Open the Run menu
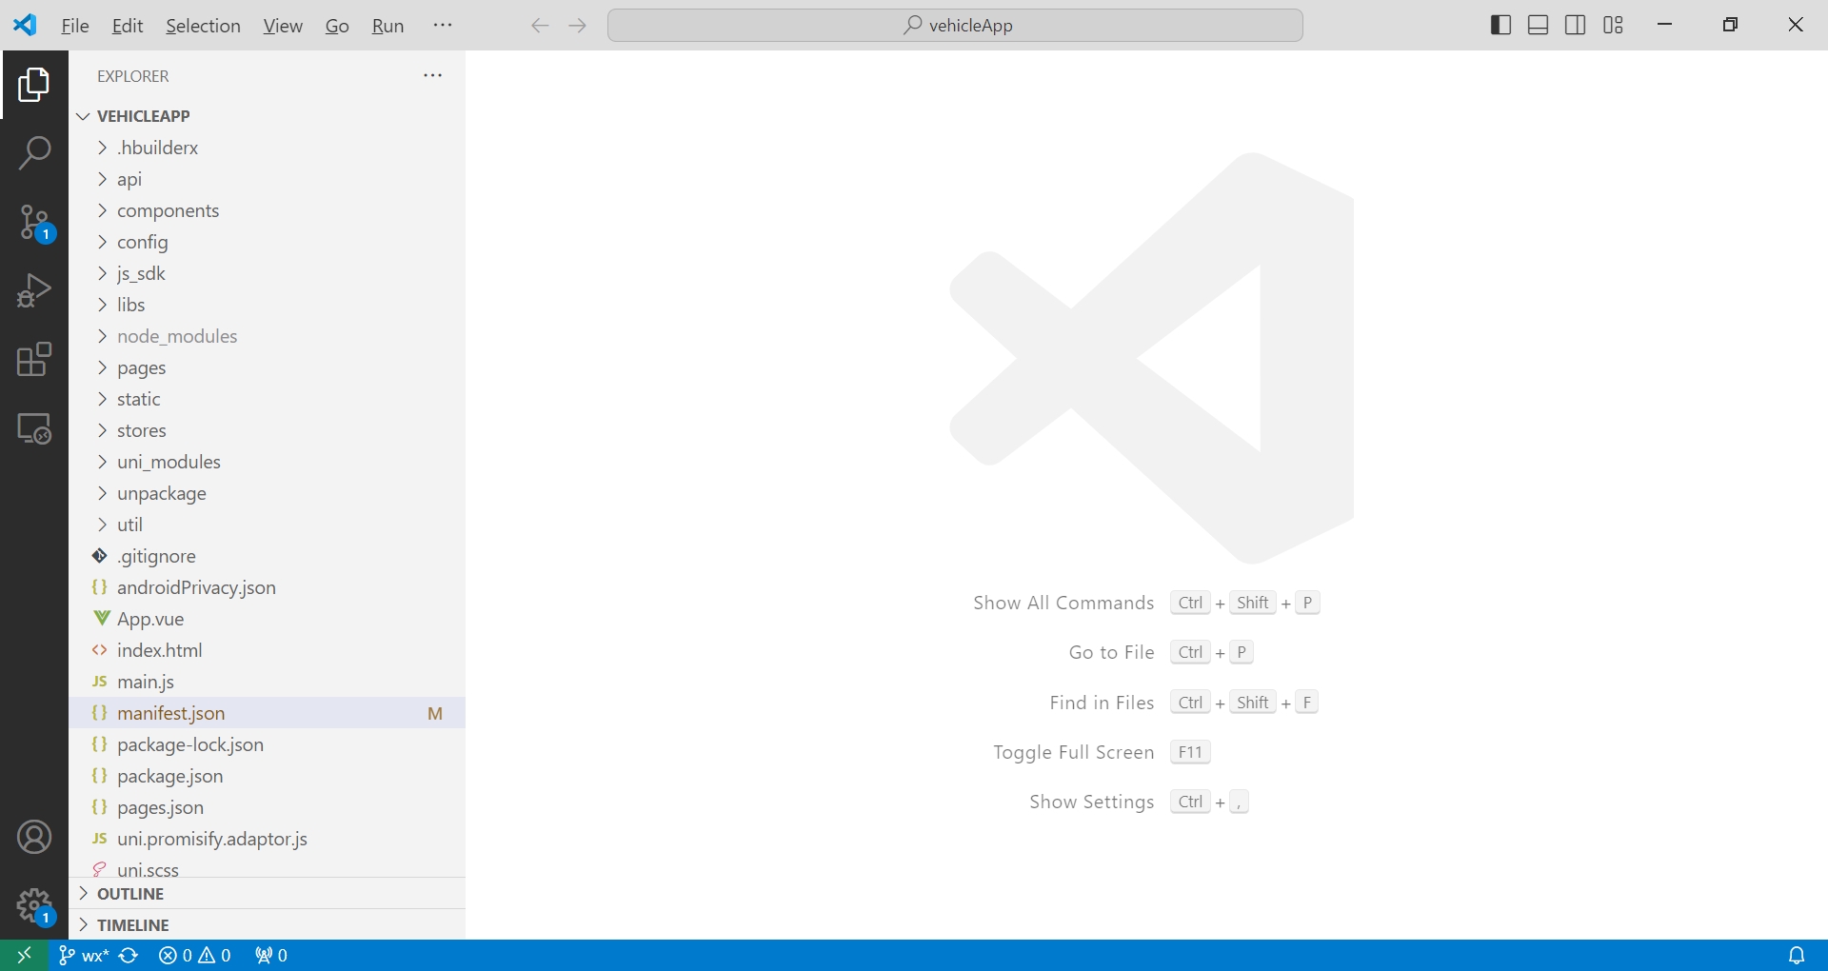Viewport: 1828px width, 971px height. coord(387,26)
